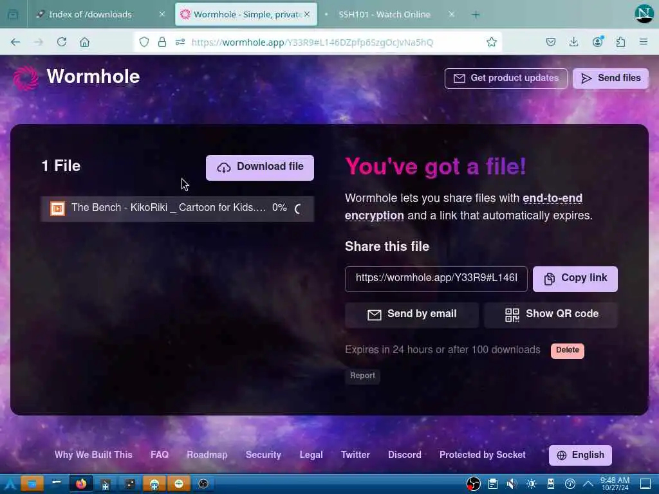659x494 pixels.
Task: Go forward in browser history
Action: 39,42
